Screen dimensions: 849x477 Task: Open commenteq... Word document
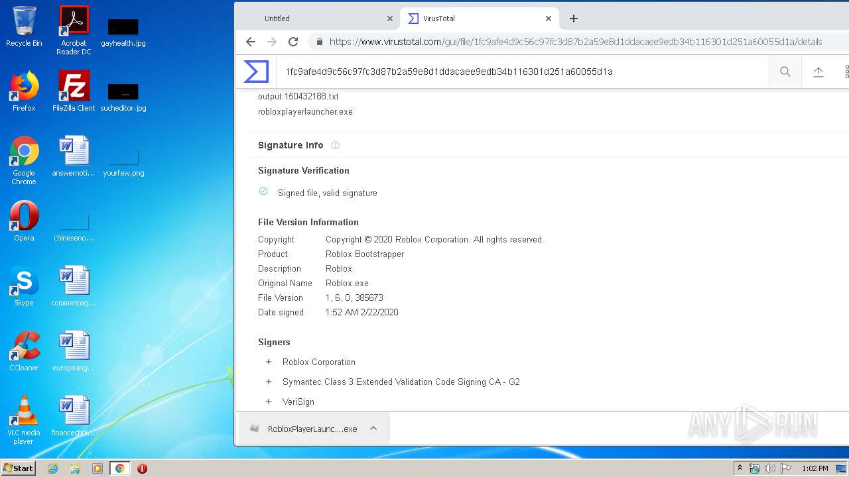[74, 286]
